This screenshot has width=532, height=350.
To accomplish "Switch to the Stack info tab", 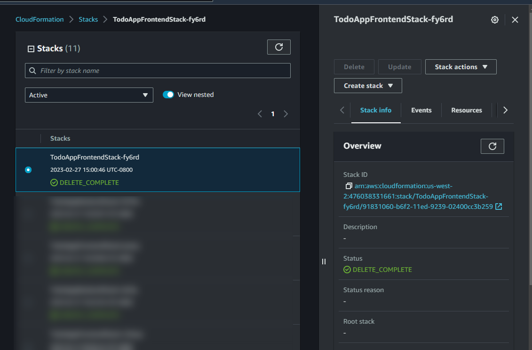I will tap(375, 110).
